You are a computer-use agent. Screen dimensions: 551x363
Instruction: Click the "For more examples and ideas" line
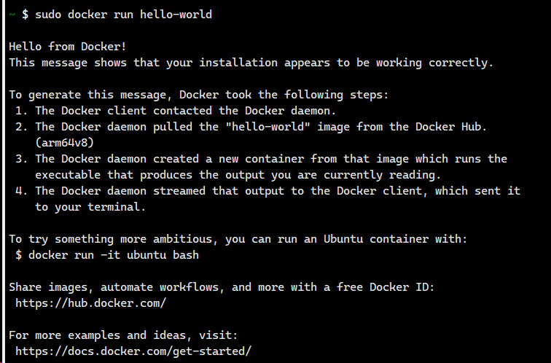pyautogui.click(x=124, y=335)
